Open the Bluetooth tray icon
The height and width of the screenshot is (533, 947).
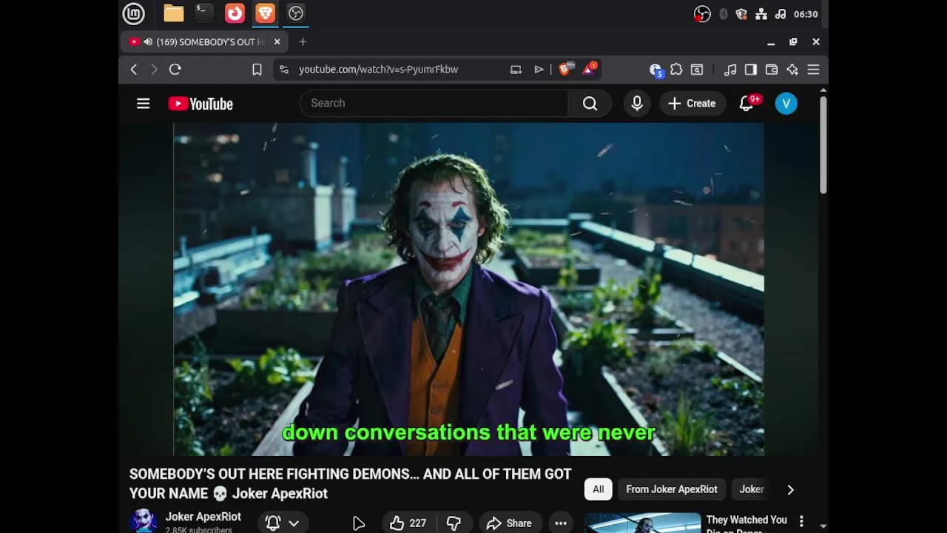tap(723, 14)
